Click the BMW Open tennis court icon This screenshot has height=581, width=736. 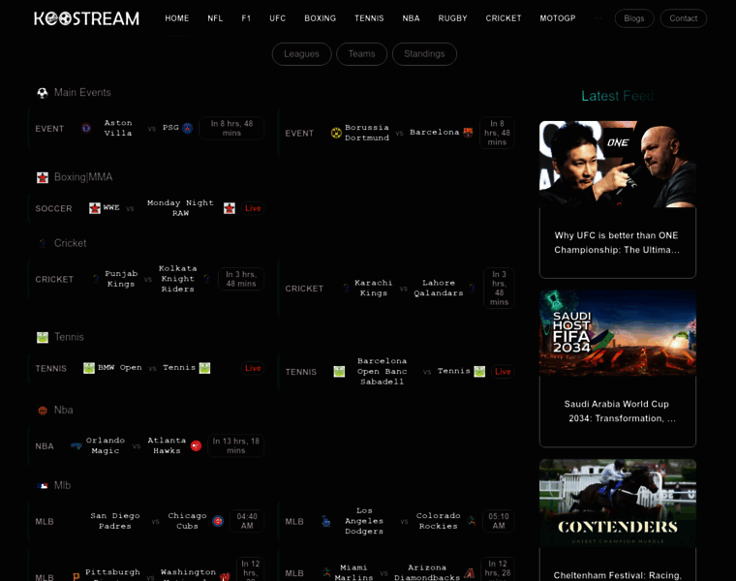coord(89,368)
